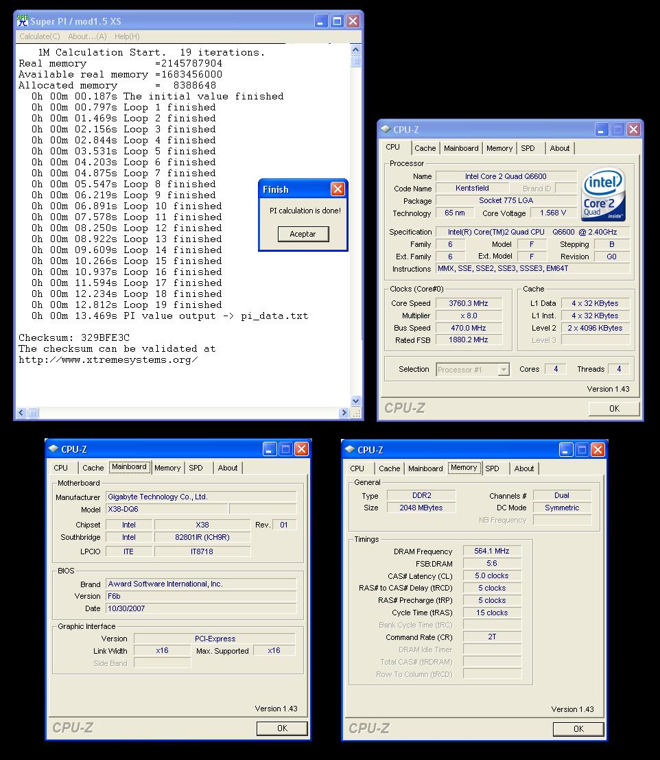The height and width of the screenshot is (760, 660).
Task: Select the Cache tab in the Memory window
Action: [x=390, y=468]
